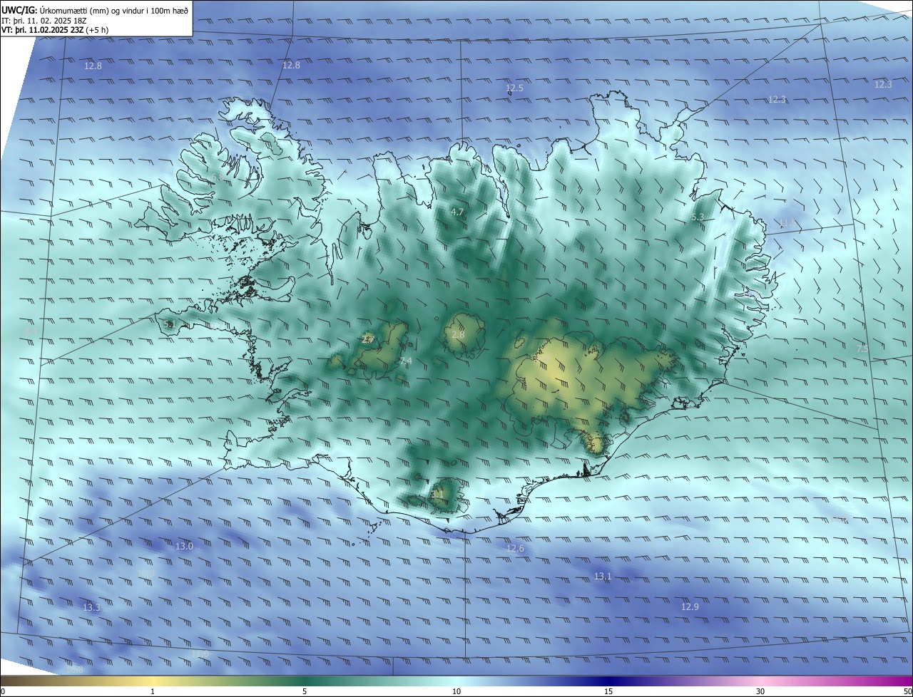Click the 2.7 value on the western glacier
Screen dimensions: 913x697
click(x=368, y=339)
